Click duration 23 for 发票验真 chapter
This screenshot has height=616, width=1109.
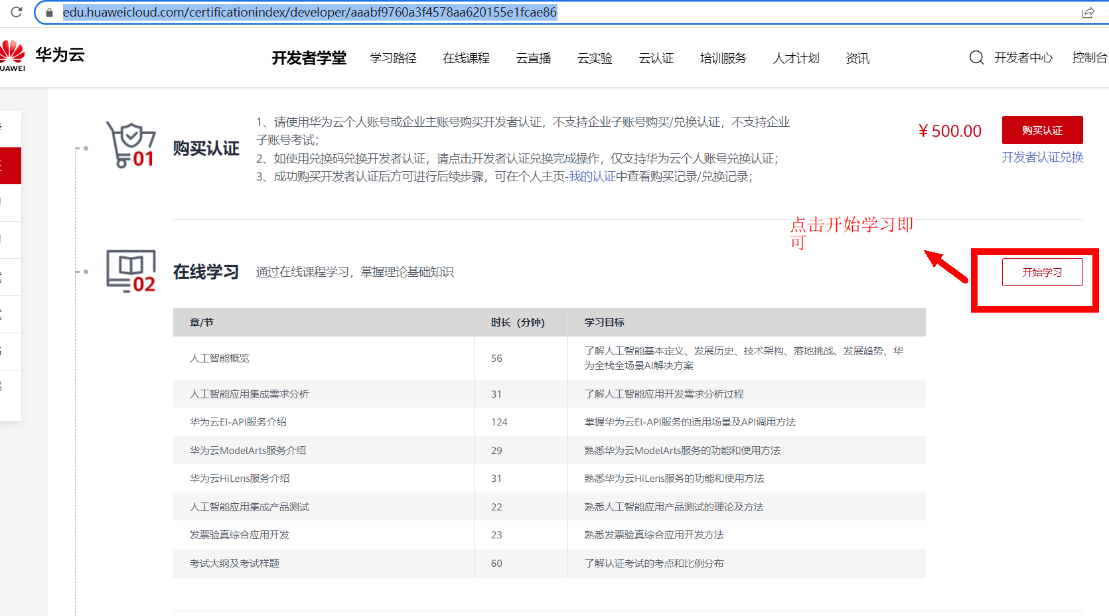point(496,535)
